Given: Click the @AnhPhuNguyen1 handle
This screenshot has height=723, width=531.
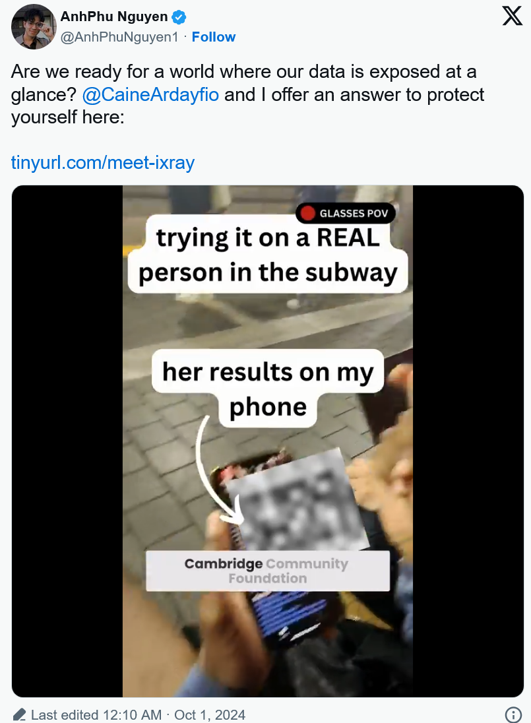Looking at the screenshot, I should (119, 37).
